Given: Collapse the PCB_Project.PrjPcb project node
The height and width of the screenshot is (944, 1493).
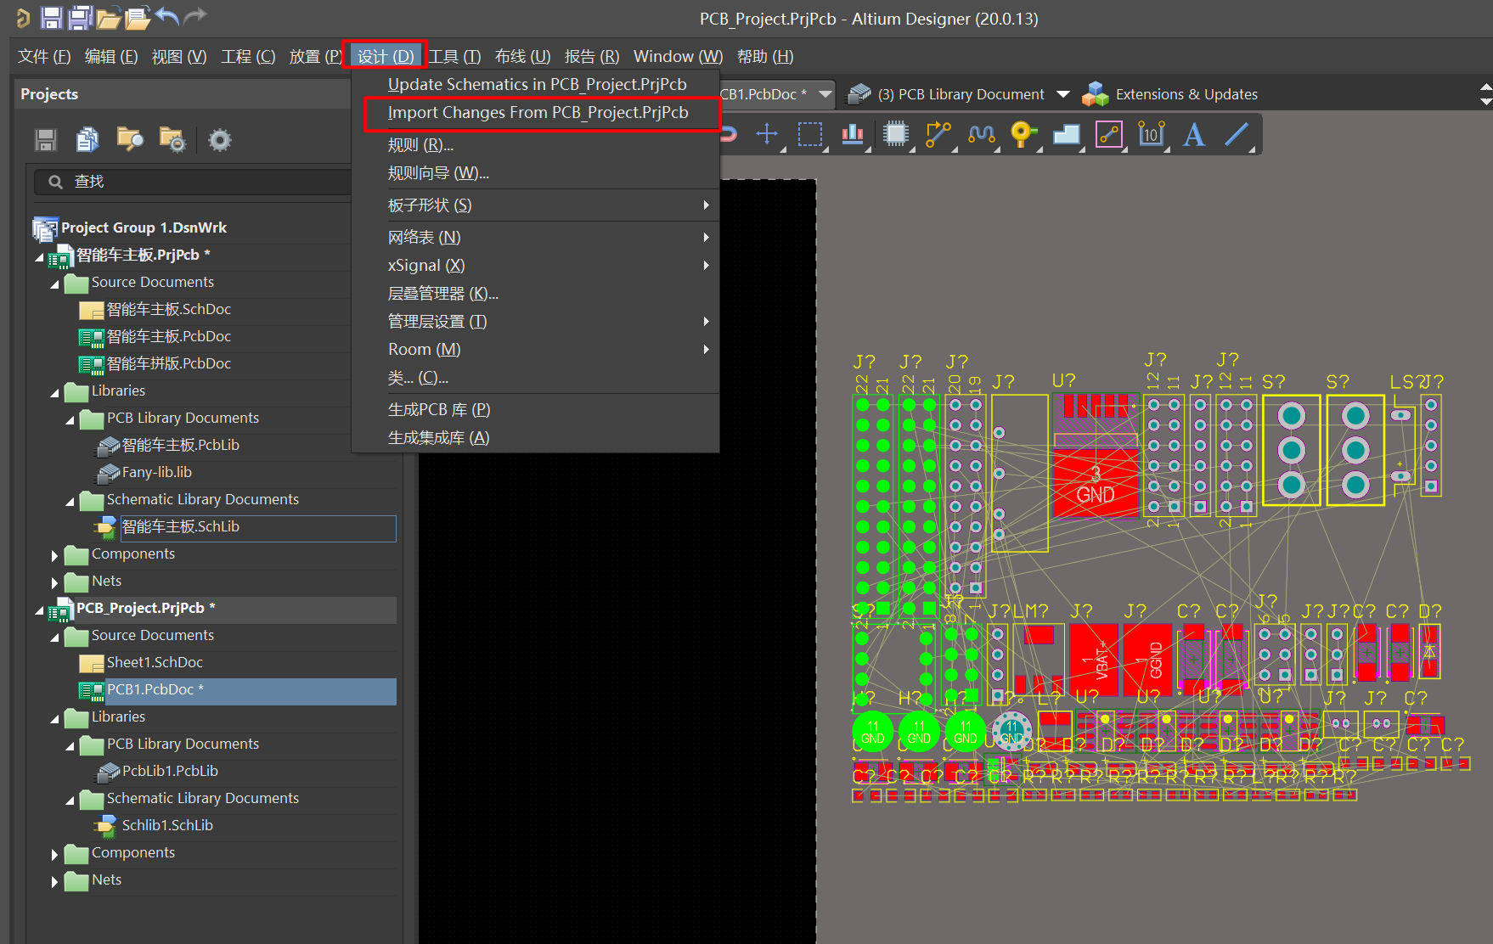Looking at the screenshot, I should (x=39, y=610).
